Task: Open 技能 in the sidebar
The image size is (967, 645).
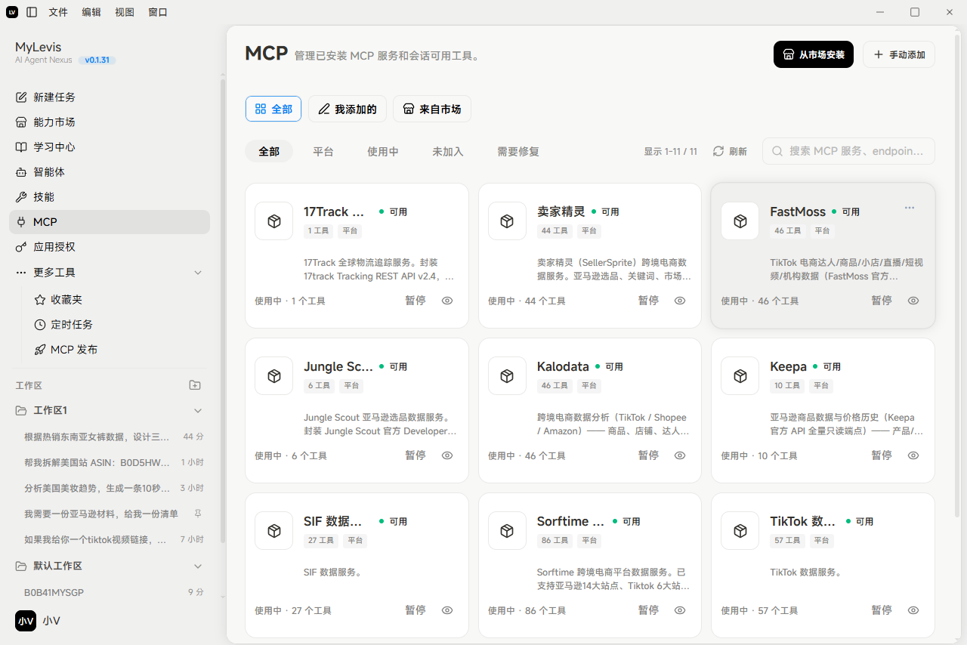Action: 110,197
